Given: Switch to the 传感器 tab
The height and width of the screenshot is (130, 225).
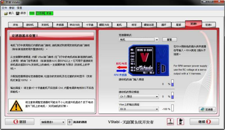Looking at the screenshot, I should 60,25.
